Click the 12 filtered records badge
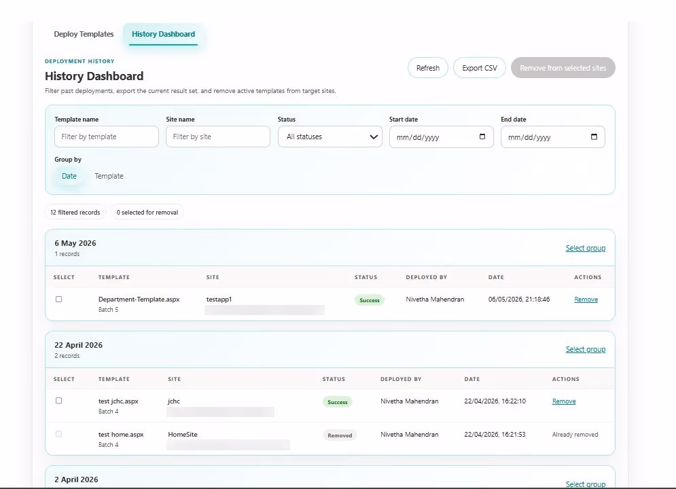676x489 pixels. [75, 213]
